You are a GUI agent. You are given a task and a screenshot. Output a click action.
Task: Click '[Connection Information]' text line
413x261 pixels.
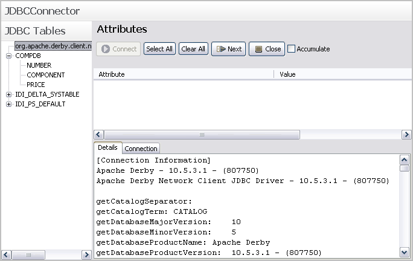click(x=153, y=160)
